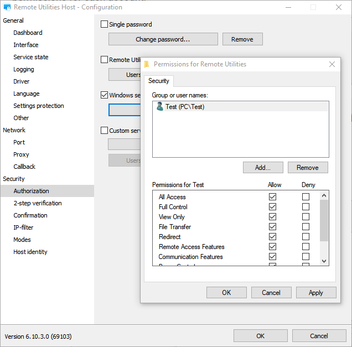Viewport: 352px width, 347px height.
Task: Check Deny for Redirect
Action: (306, 236)
